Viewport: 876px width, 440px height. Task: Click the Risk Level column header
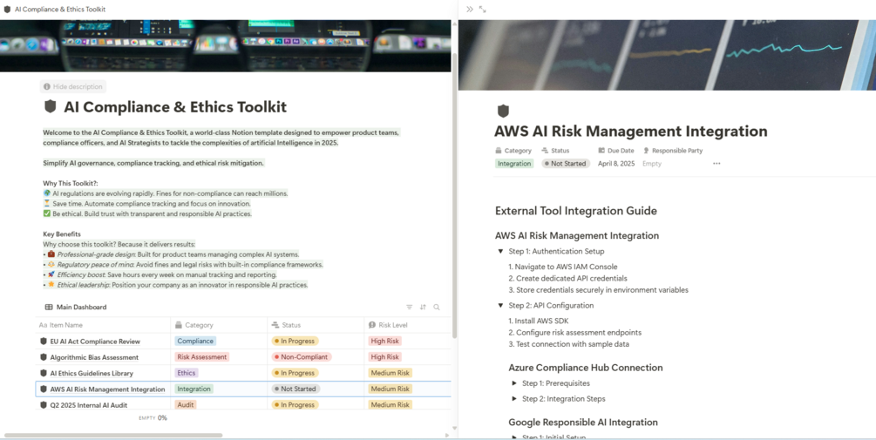[408, 325]
